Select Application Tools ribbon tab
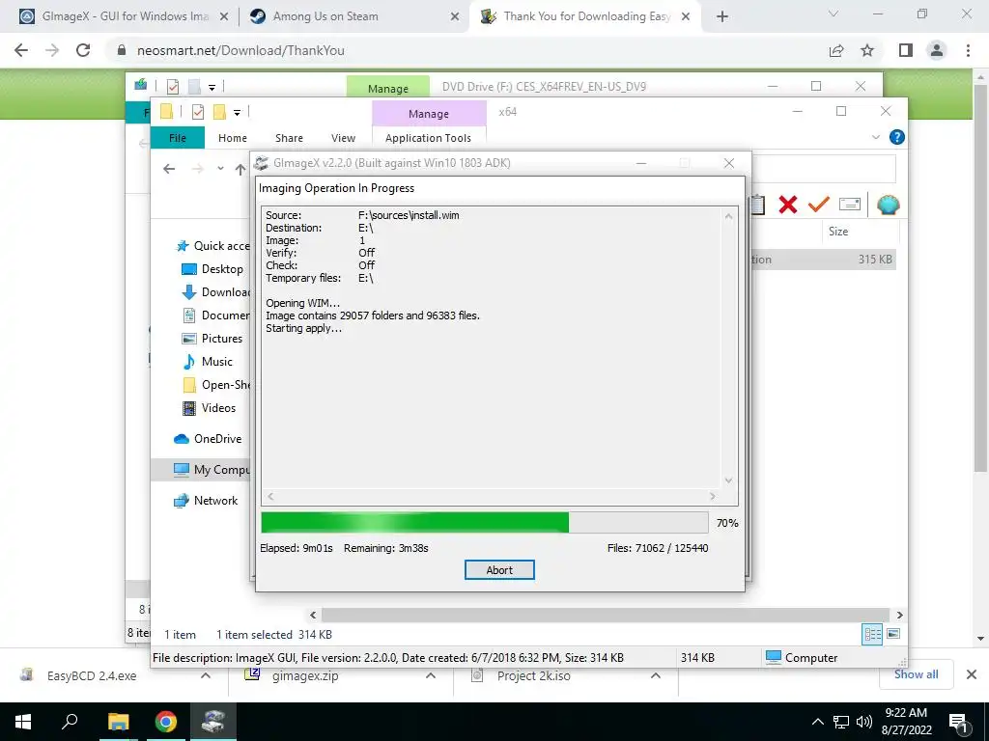 (x=428, y=137)
